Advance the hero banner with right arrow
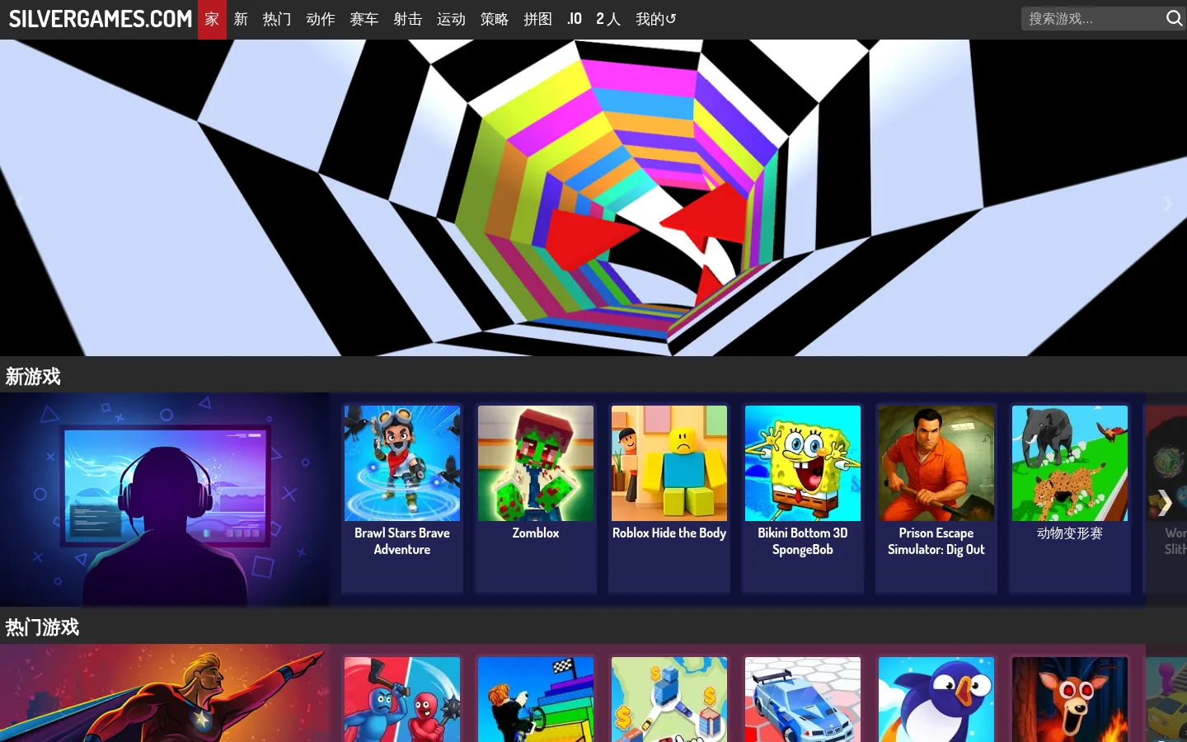 1167,204
